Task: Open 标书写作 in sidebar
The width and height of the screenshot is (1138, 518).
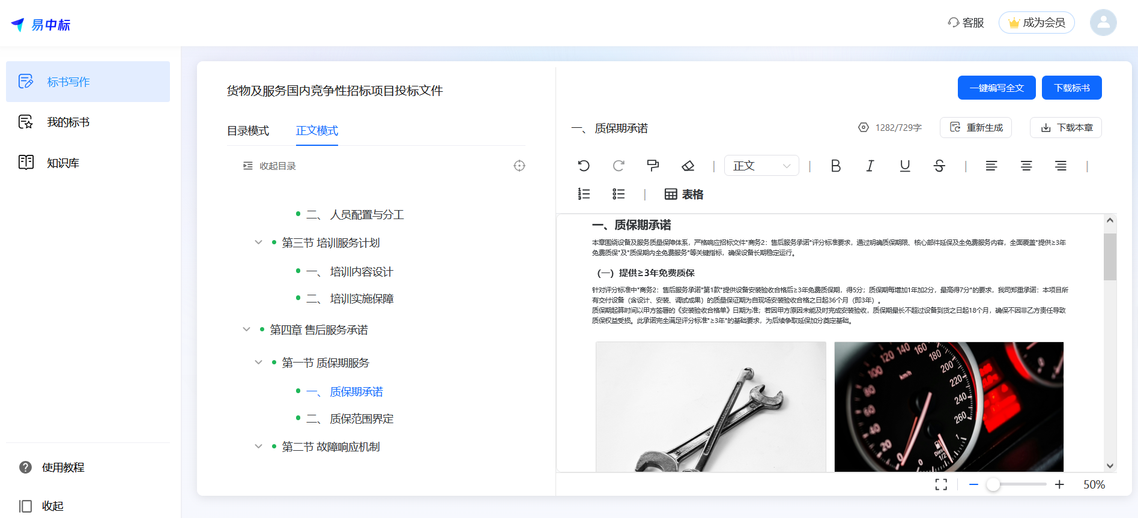Action: point(88,82)
